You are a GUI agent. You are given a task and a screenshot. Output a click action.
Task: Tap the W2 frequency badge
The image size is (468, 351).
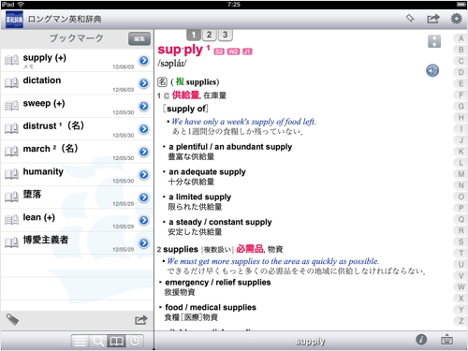click(233, 51)
